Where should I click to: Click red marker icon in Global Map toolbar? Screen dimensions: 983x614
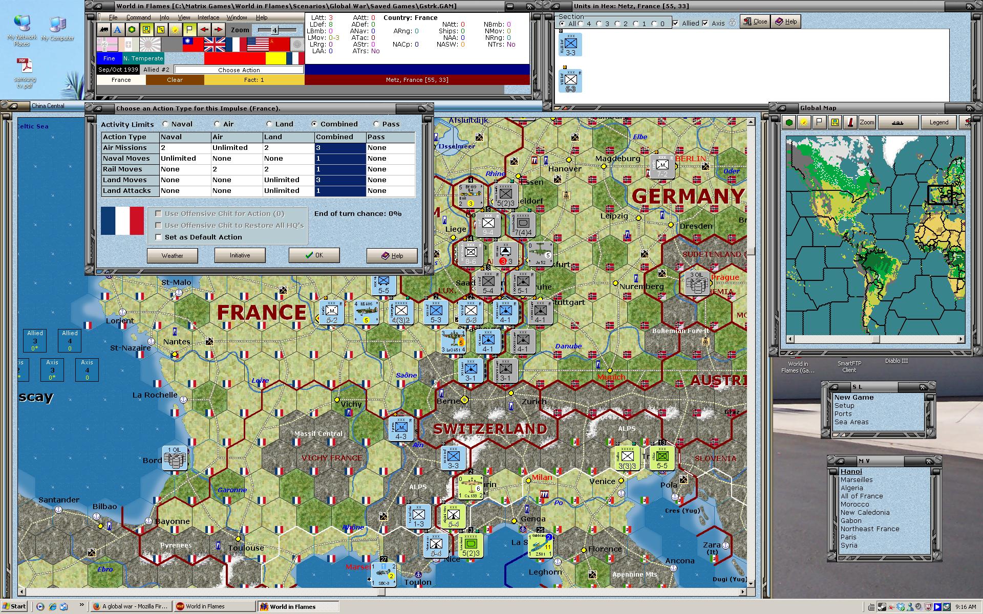coord(850,122)
